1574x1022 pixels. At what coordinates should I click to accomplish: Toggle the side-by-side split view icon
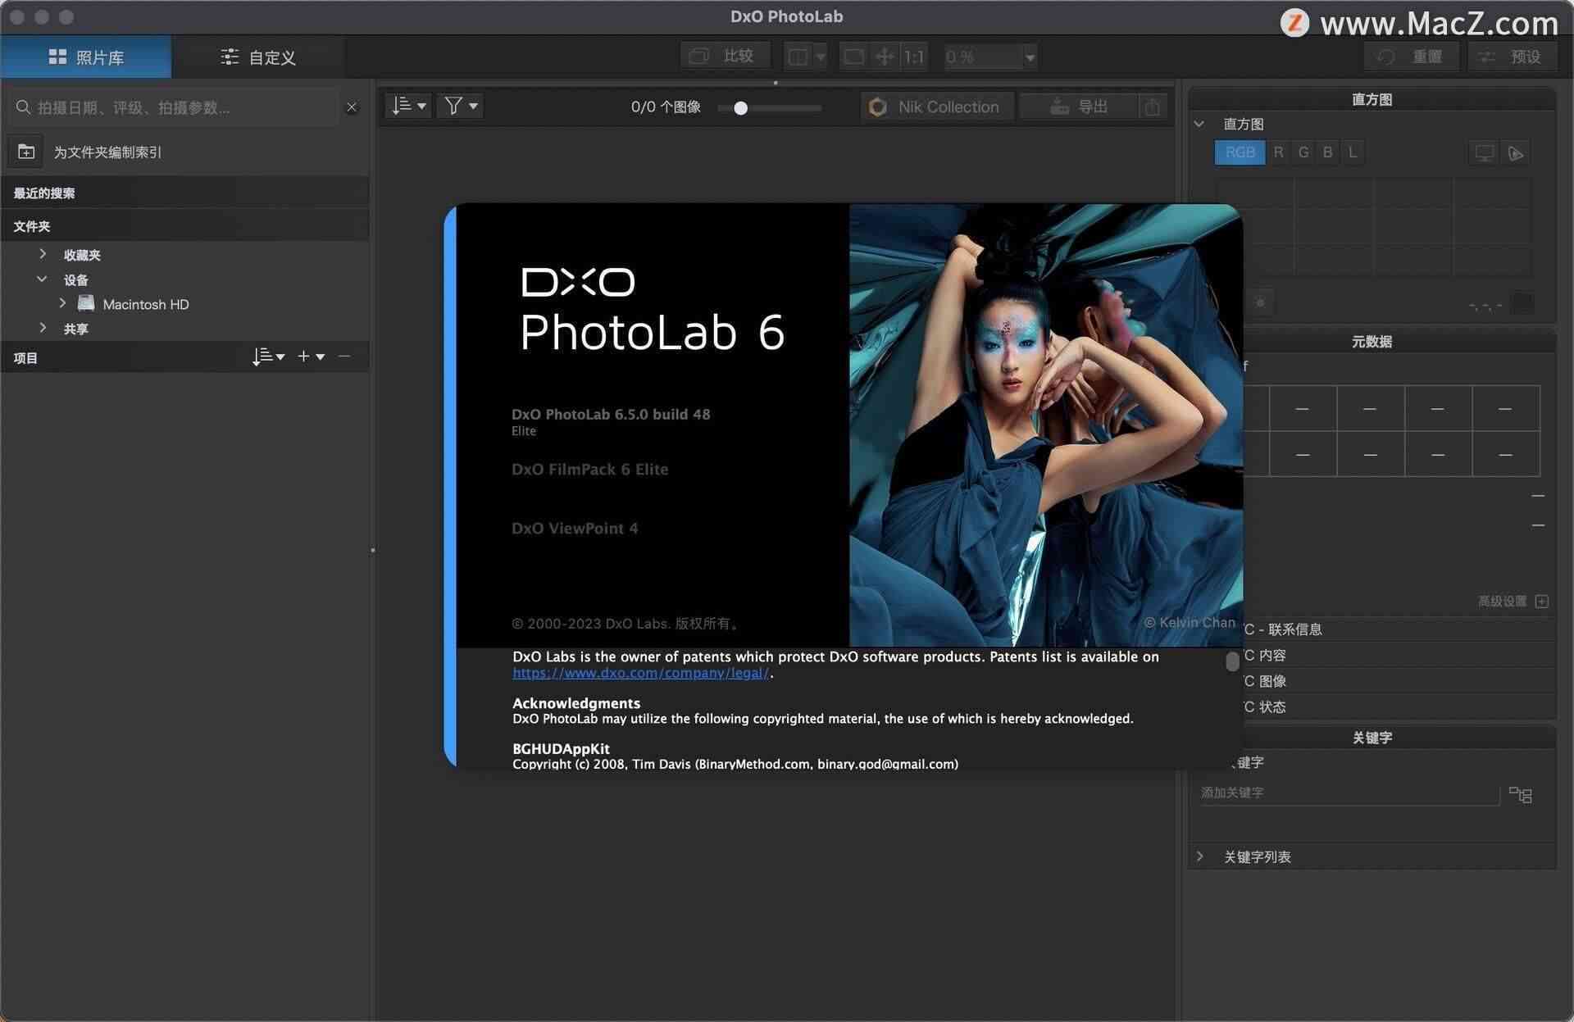798,57
